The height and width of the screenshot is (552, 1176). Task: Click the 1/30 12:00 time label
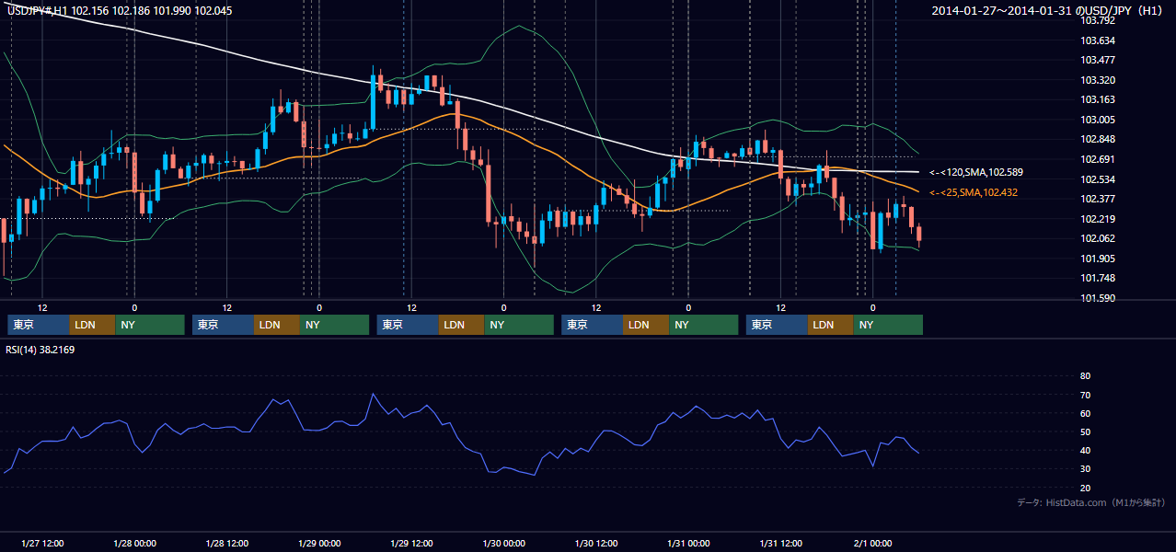(x=595, y=543)
